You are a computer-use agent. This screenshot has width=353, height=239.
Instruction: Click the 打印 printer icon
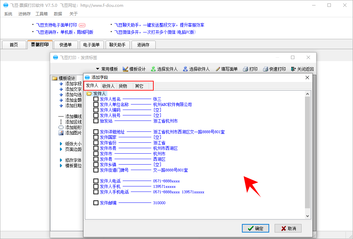[x=245, y=69]
